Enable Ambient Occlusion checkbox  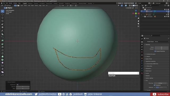pyautogui.click(x=146, y=54)
